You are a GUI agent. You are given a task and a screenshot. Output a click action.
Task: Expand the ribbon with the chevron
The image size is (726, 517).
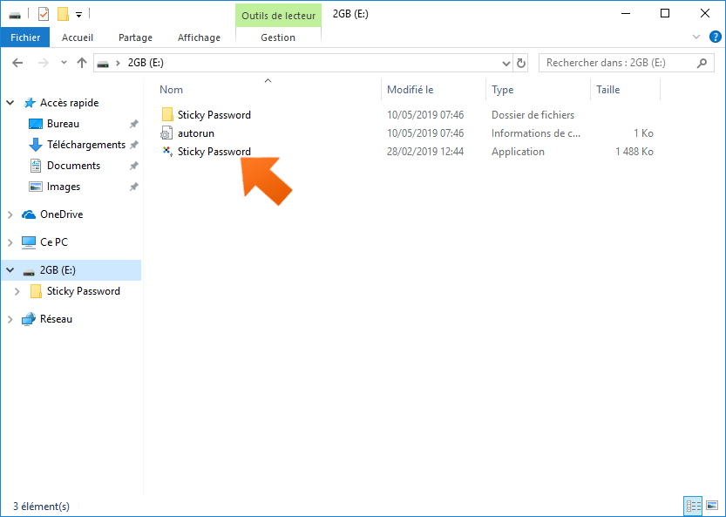click(x=695, y=37)
